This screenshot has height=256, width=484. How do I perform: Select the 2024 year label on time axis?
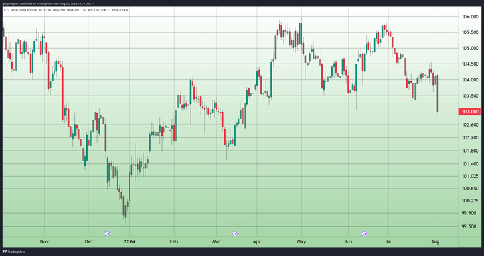(x=129, y=241)
